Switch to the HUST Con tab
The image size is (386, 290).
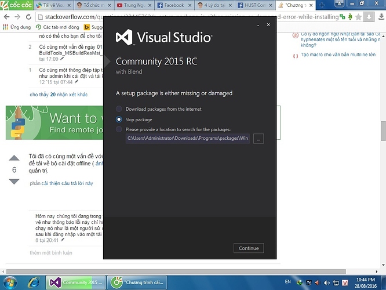[255, 5]
